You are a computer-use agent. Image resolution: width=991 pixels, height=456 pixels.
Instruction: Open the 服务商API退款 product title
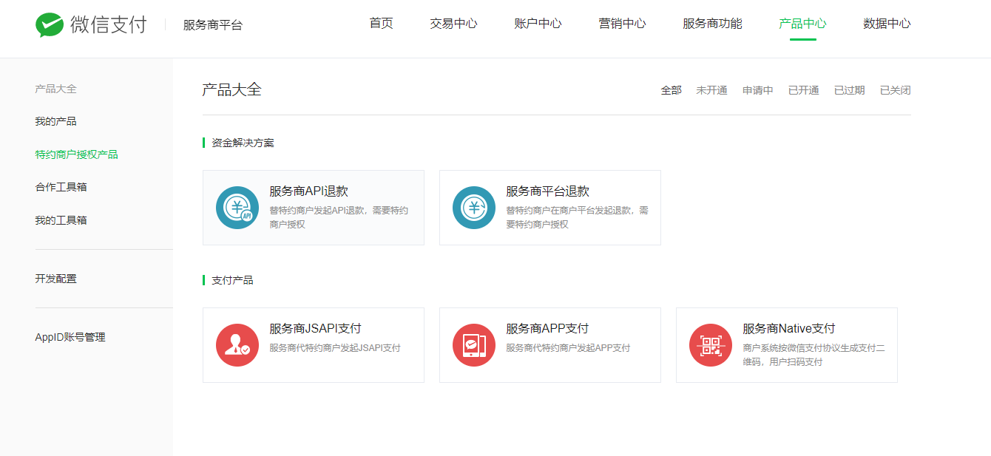click(308, 191)
